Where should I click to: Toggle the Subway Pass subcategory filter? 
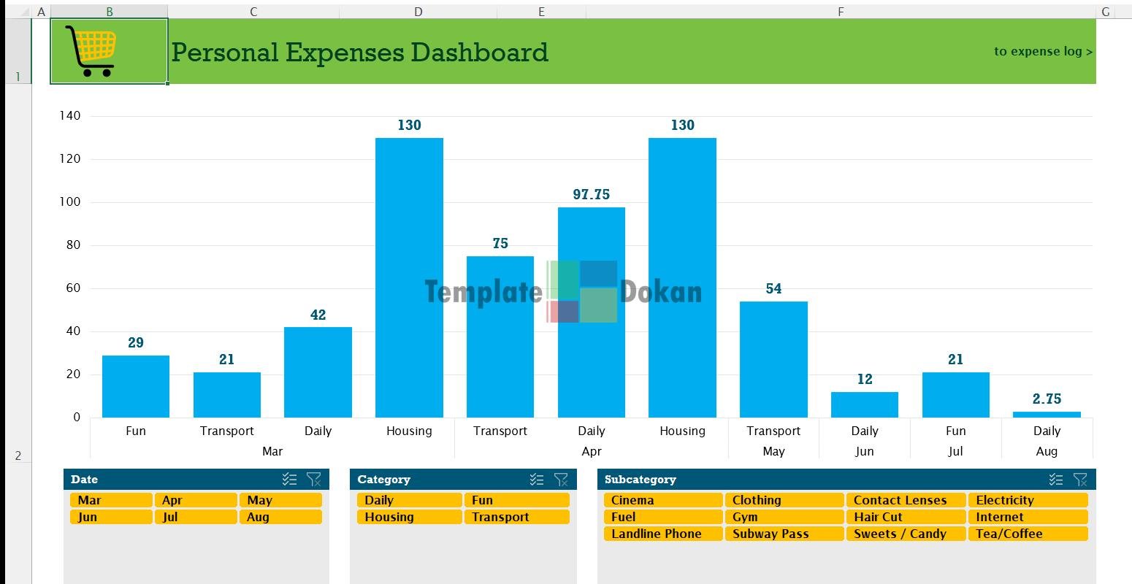[784, 534]
